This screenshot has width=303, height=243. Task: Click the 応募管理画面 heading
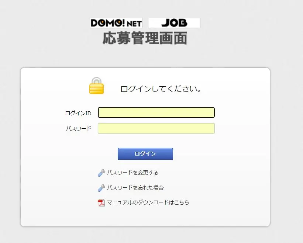pyautogui.click(x=145, y=38)
